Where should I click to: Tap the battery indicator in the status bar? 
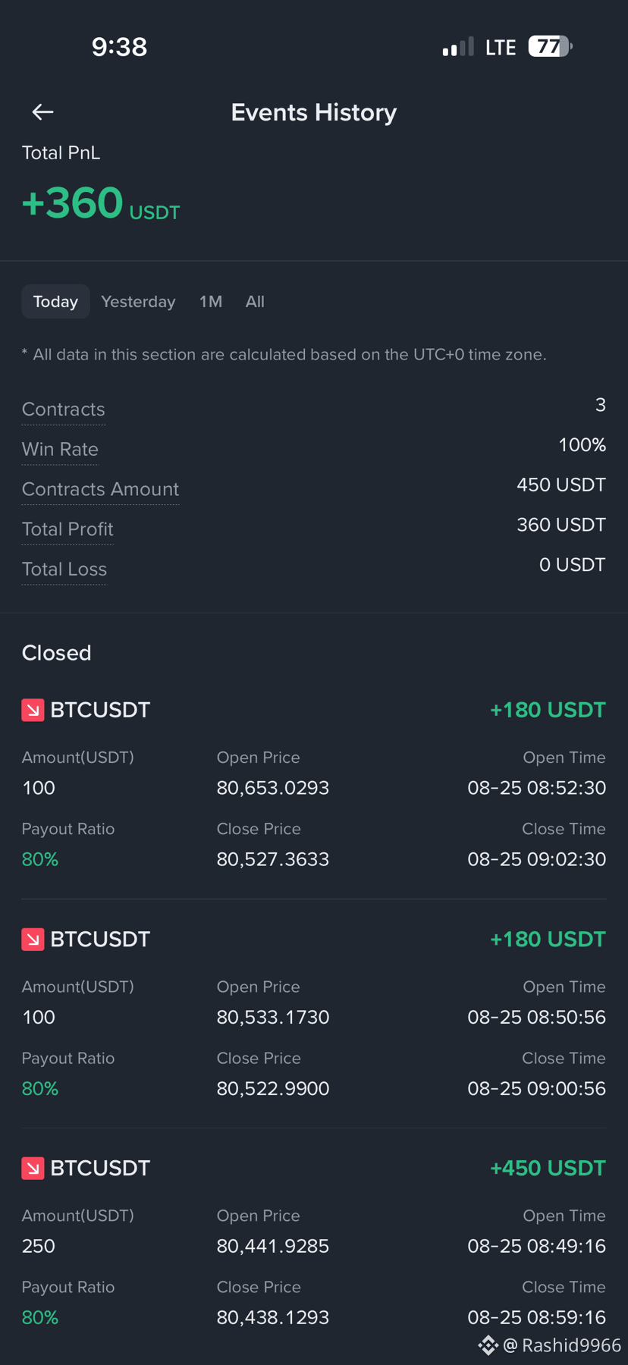(550, 47)
